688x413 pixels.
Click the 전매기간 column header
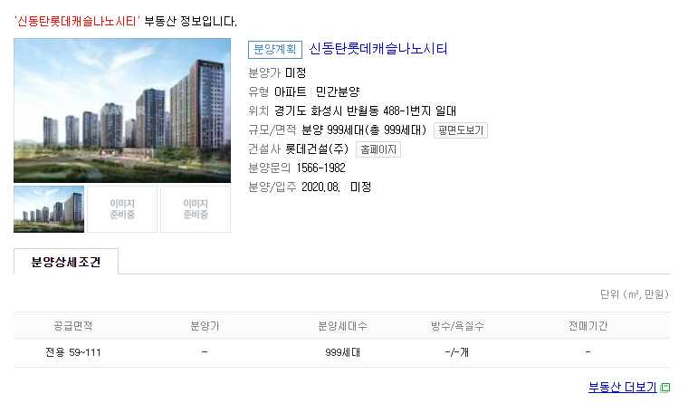click(588, 326)
